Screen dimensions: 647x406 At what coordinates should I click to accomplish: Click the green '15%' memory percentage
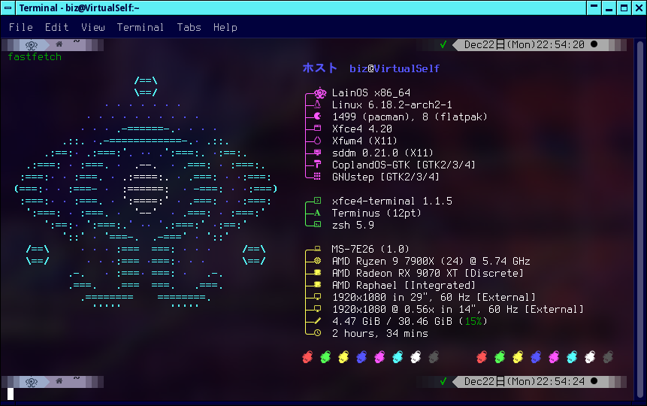(x=473, y=321)
